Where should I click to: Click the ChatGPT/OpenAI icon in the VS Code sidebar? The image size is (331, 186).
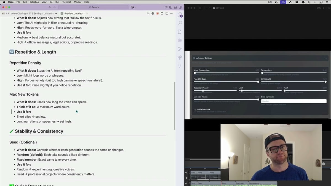(x=180, y=40)
